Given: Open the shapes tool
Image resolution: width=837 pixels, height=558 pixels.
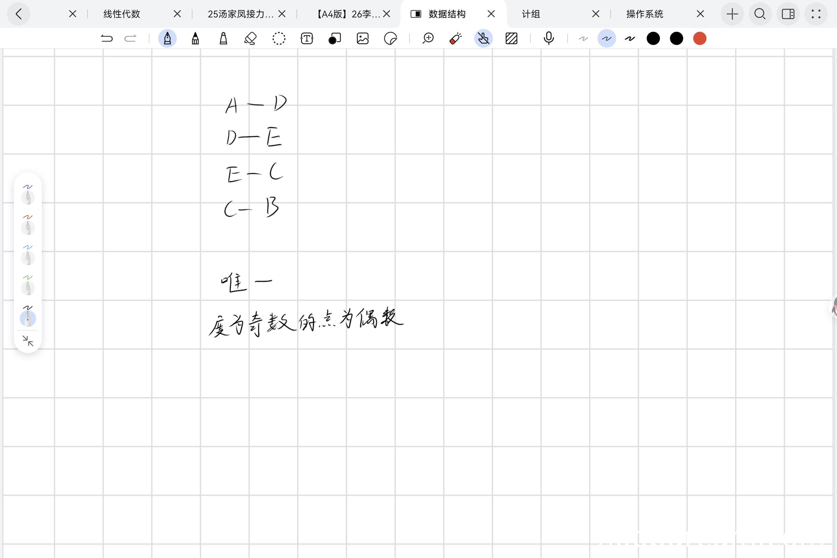Looking at the screenshot, I should (x=335, y=38).
